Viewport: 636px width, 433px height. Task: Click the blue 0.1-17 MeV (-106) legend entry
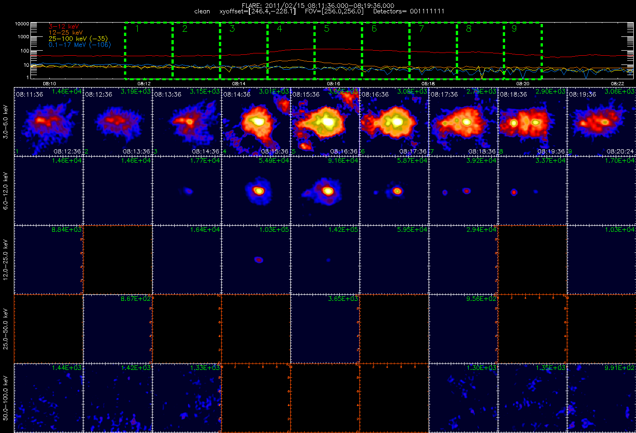[x=80, y=45]
